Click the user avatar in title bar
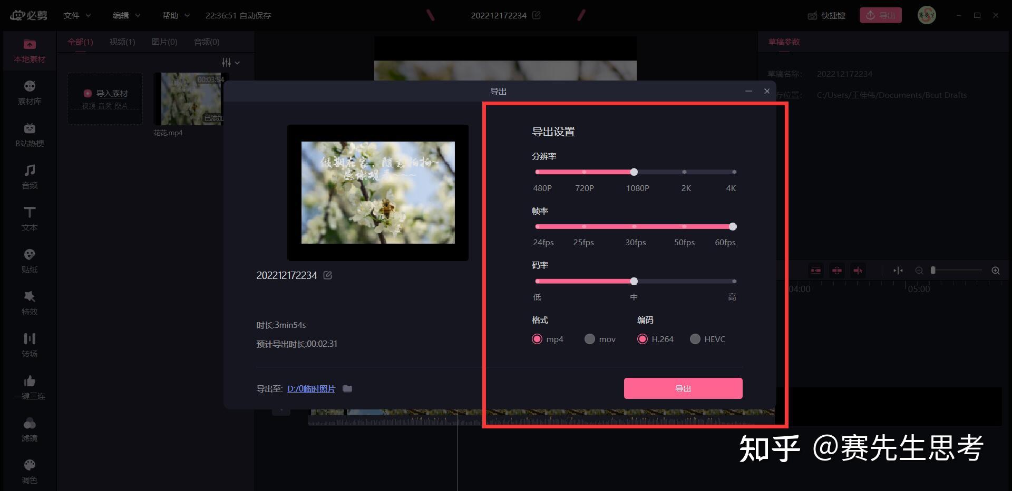This screenshot has width=1012, height=491. pos(927,15)
